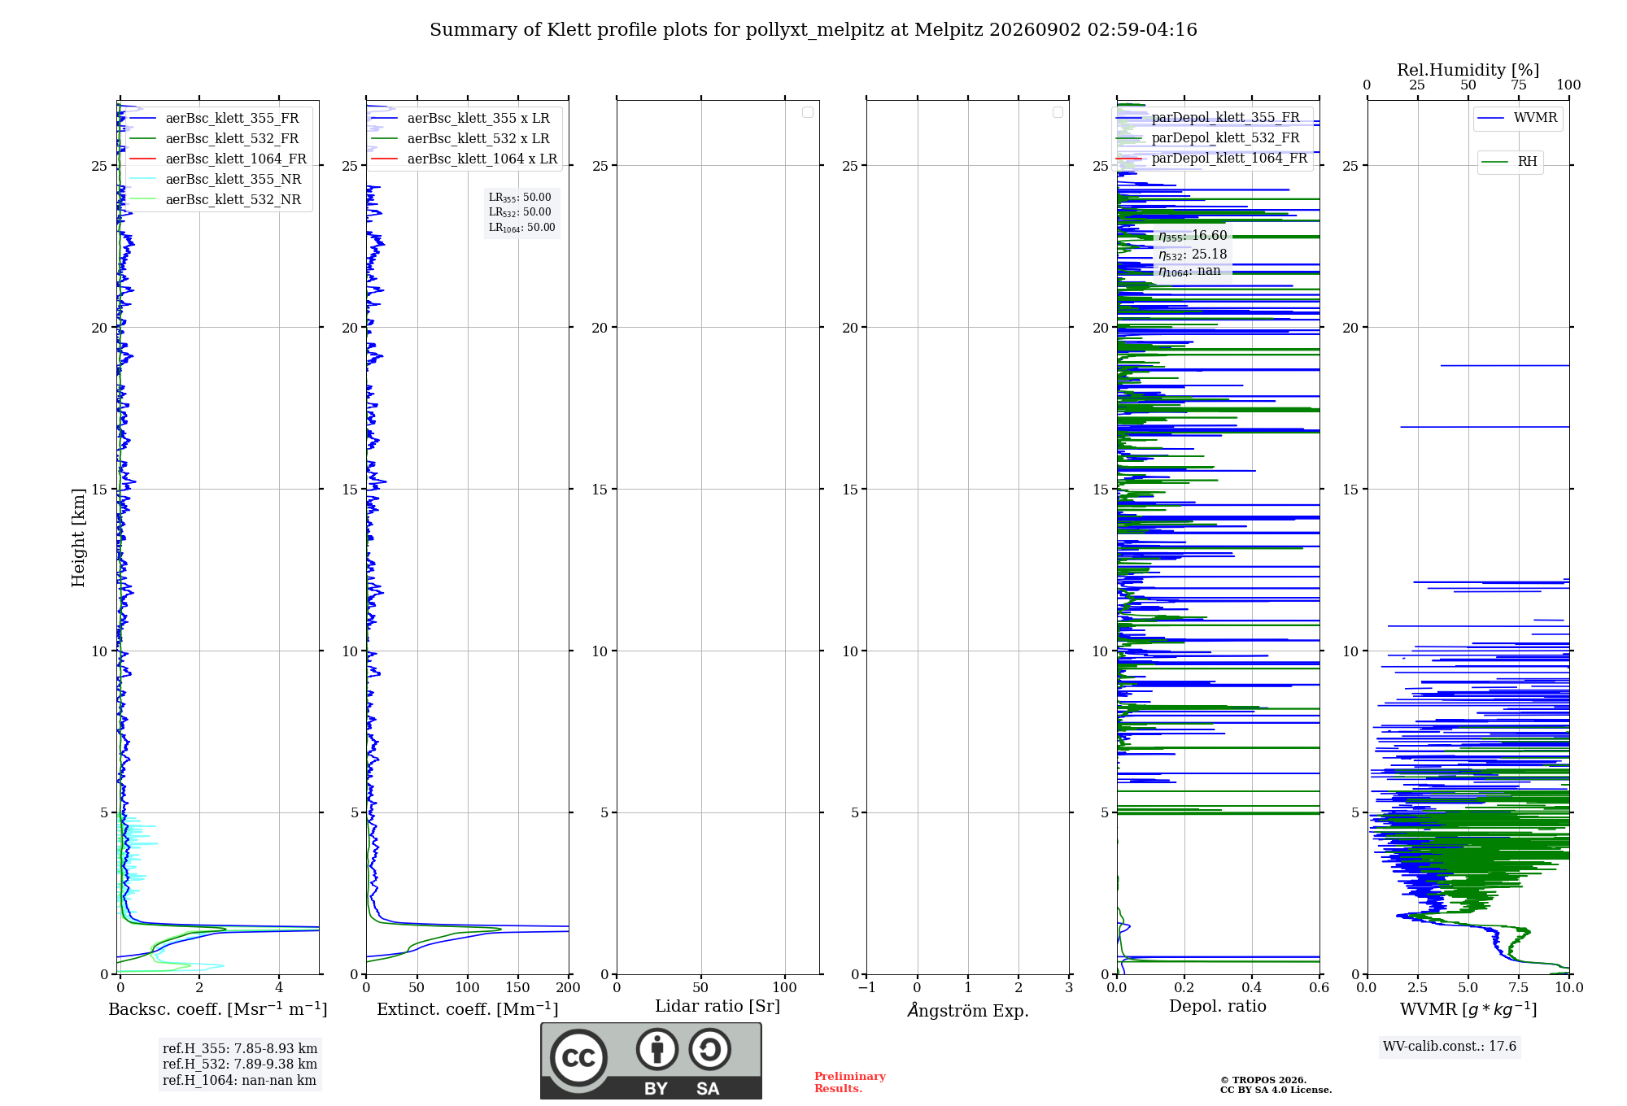The height and width of the screenshot is (1106, 1627).
Task: Click the empty legend box in Lidar ratio plot
Action: click(x=808, y=112)
